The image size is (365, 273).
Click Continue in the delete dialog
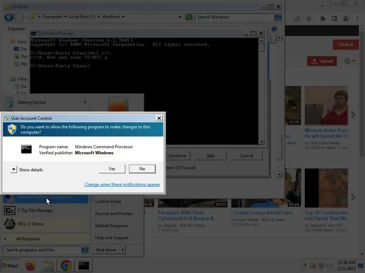pos(178,156)
